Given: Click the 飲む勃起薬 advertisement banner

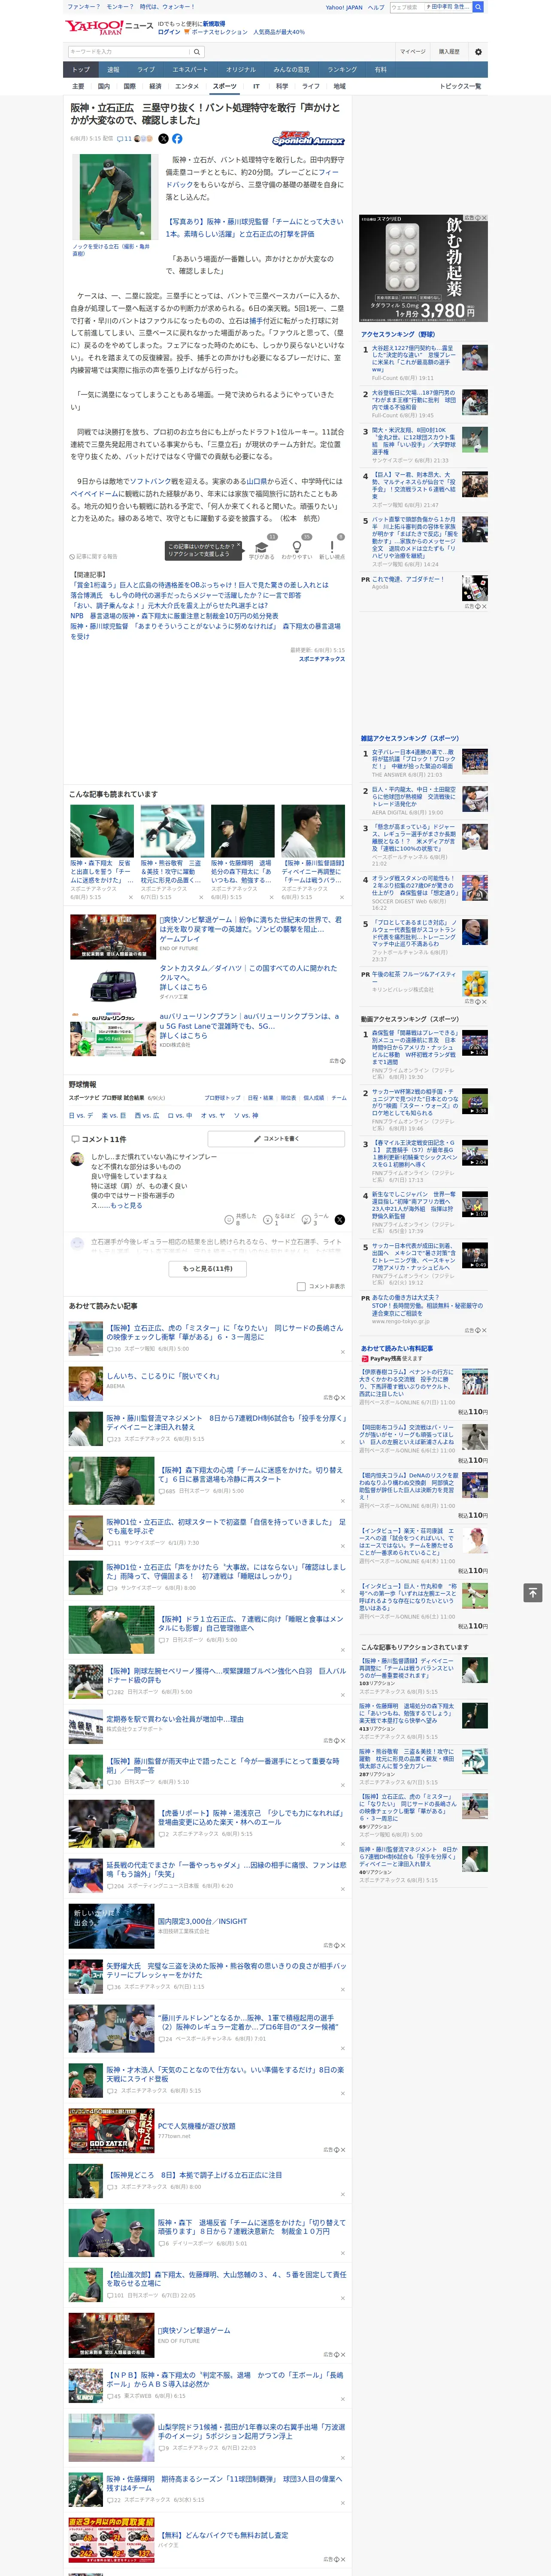Looking at the screenshot, I should coord(424,268).
